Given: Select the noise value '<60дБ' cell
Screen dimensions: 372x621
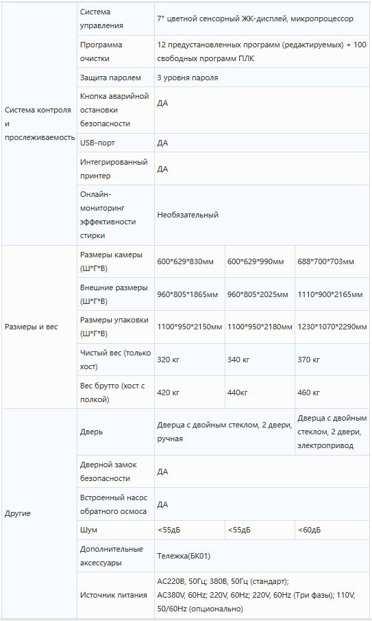Looking at the screenshot, I should click(x=332, y=530).
